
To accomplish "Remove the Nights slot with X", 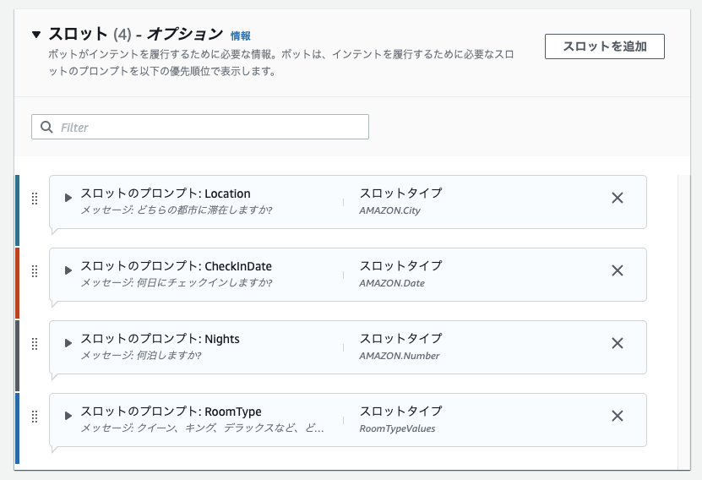I will tap(618, 343).
